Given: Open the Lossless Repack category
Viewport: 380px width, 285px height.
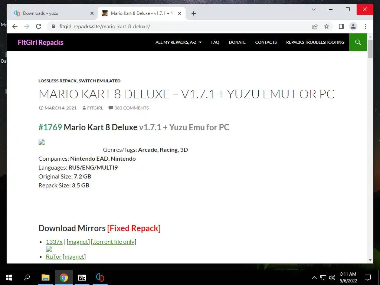Looking at the screenshot, I should 58,81.
